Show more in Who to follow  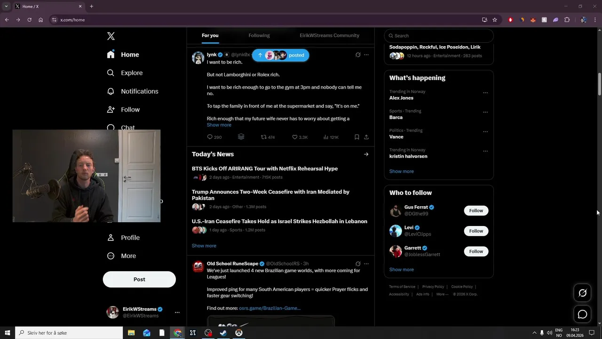coord(401,270)
